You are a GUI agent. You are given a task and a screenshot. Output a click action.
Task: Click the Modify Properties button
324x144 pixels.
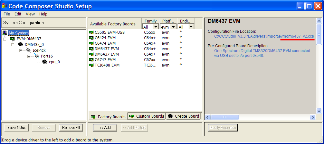click(x=223, y=128)
